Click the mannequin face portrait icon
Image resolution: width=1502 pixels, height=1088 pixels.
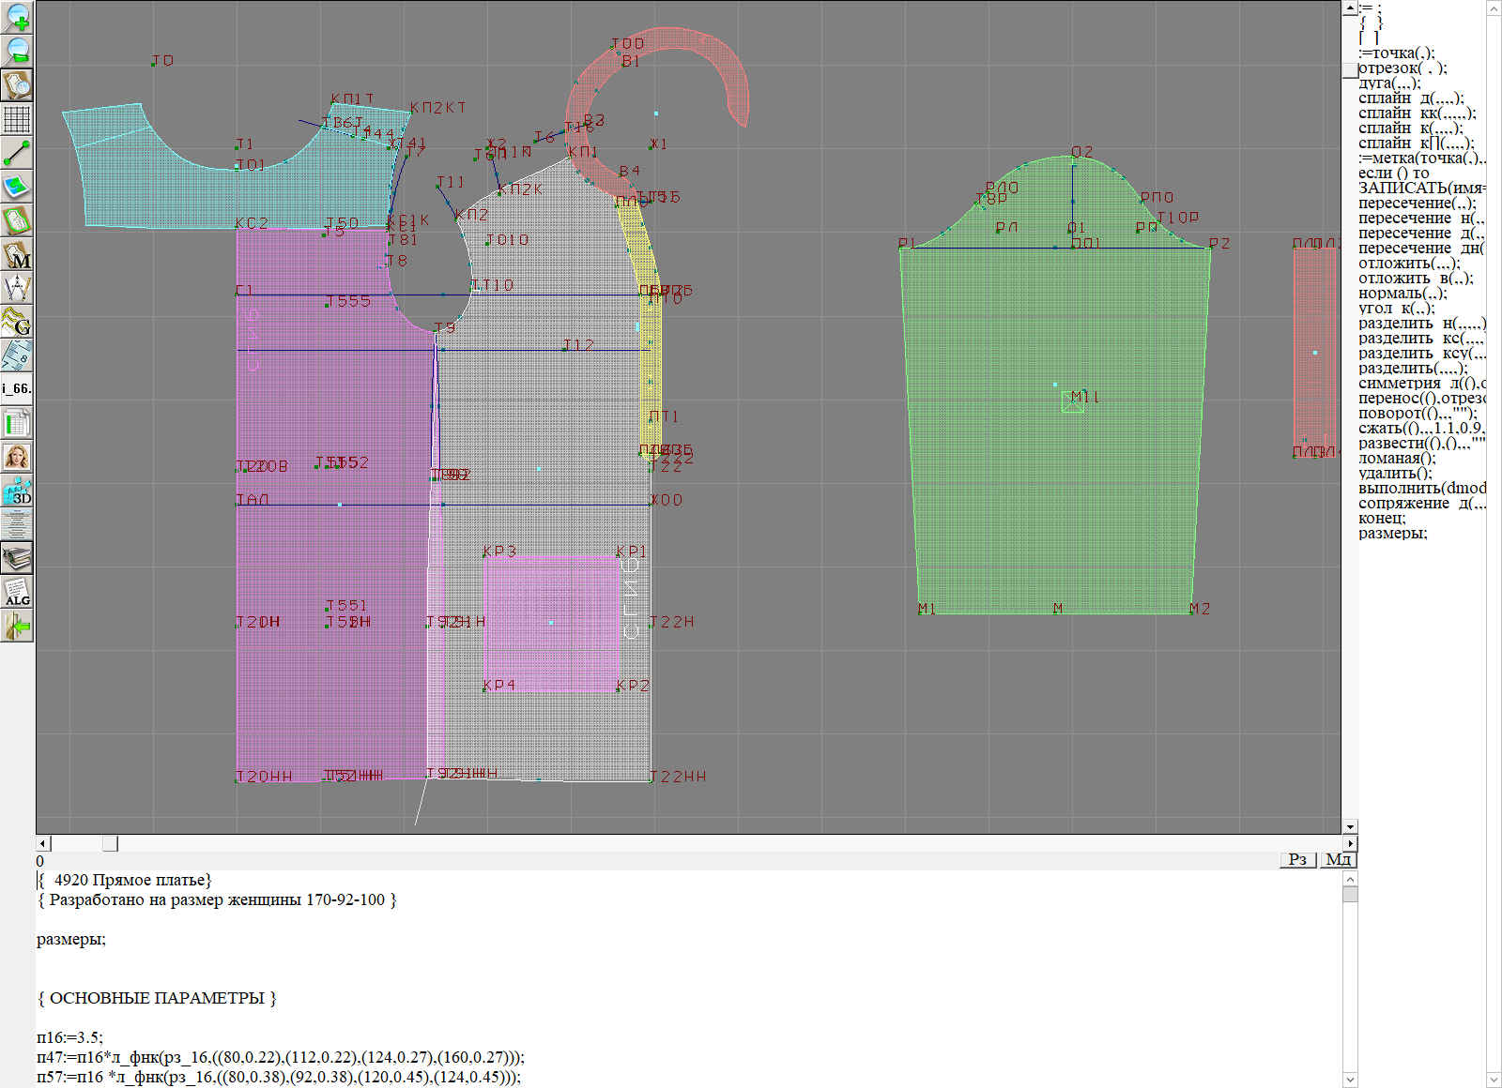17,457
